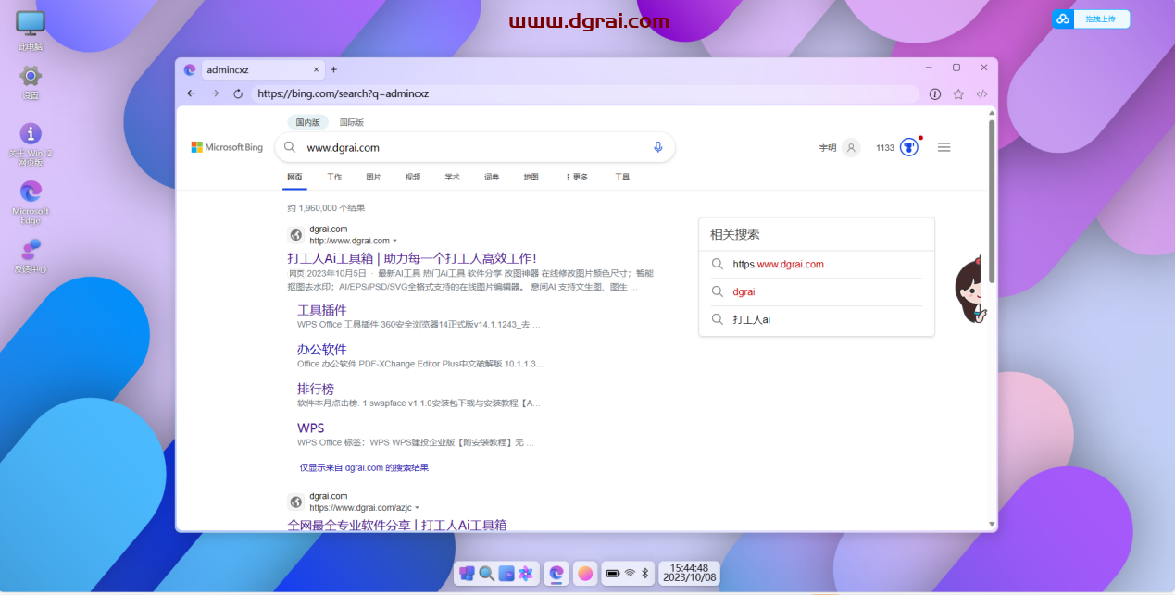The height and width of the screenshot is (595, 1175).
Task: Reload the page with refresh icon
Action: pyautogui.click(x=238, y=93)
